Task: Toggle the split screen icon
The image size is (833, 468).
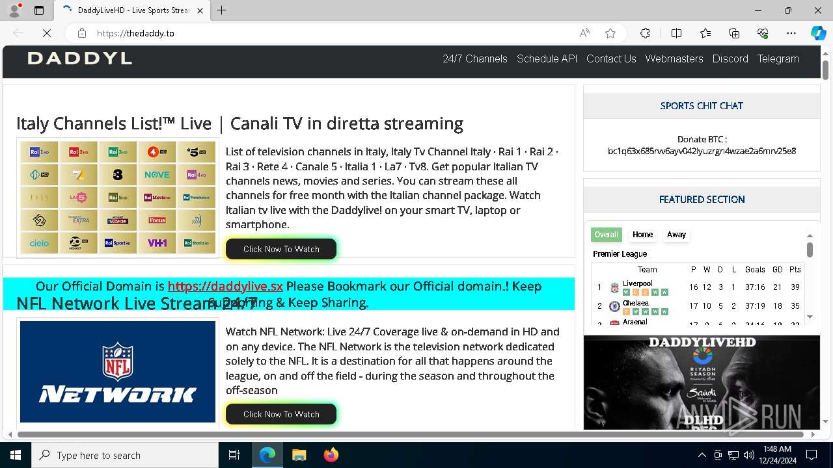Action: point(676,33)
